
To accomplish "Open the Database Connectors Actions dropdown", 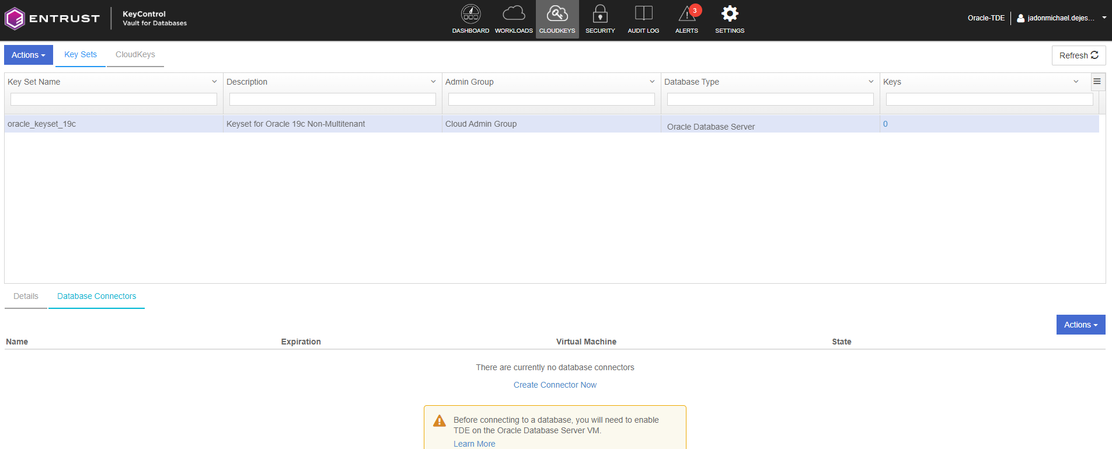I will coord(1080,325).
